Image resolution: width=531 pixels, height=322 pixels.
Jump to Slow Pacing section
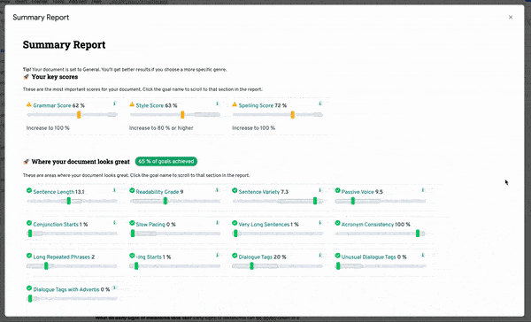(150, 224)
